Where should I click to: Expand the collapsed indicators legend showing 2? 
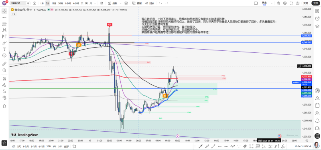pos(13,14)
